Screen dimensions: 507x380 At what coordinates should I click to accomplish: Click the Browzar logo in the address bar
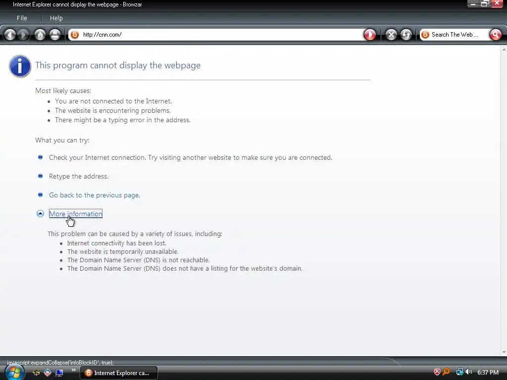point(75,35)
